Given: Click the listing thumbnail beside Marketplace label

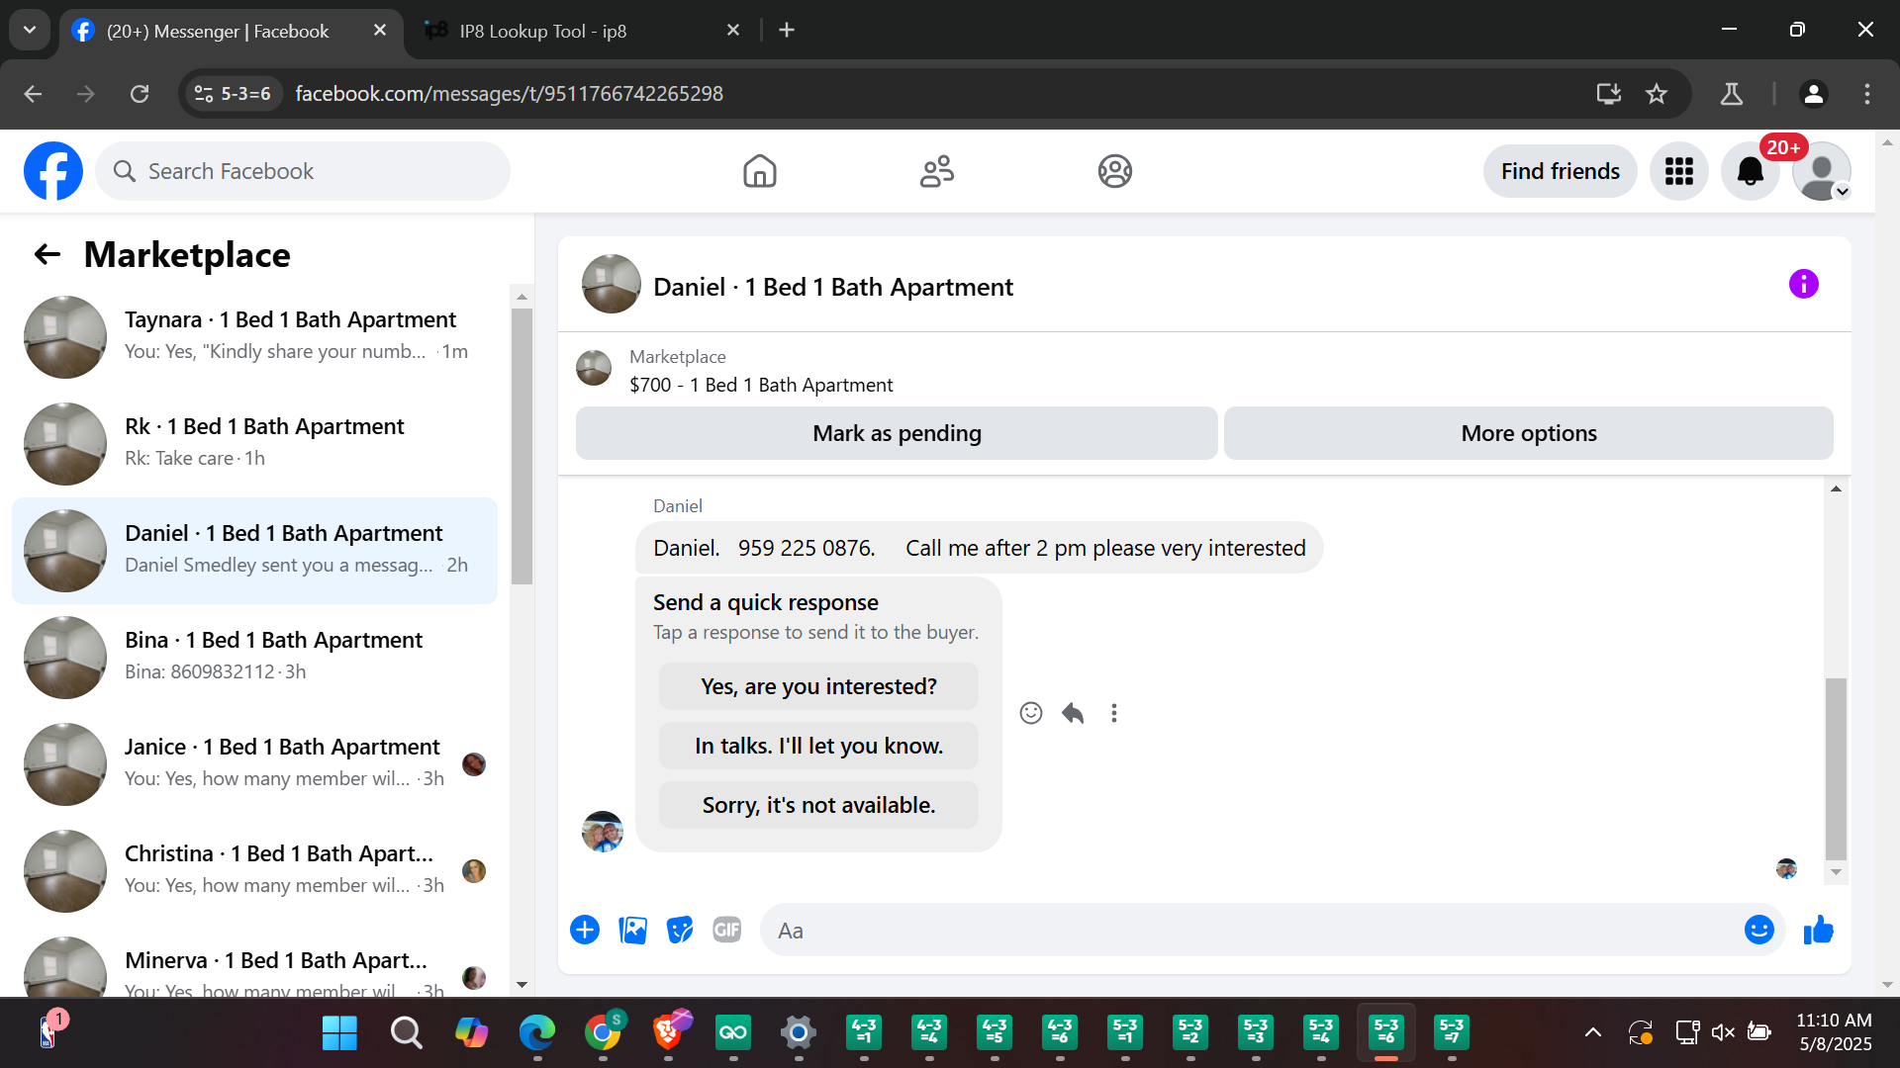Looking at the screenshot, I should coord(594,368).
